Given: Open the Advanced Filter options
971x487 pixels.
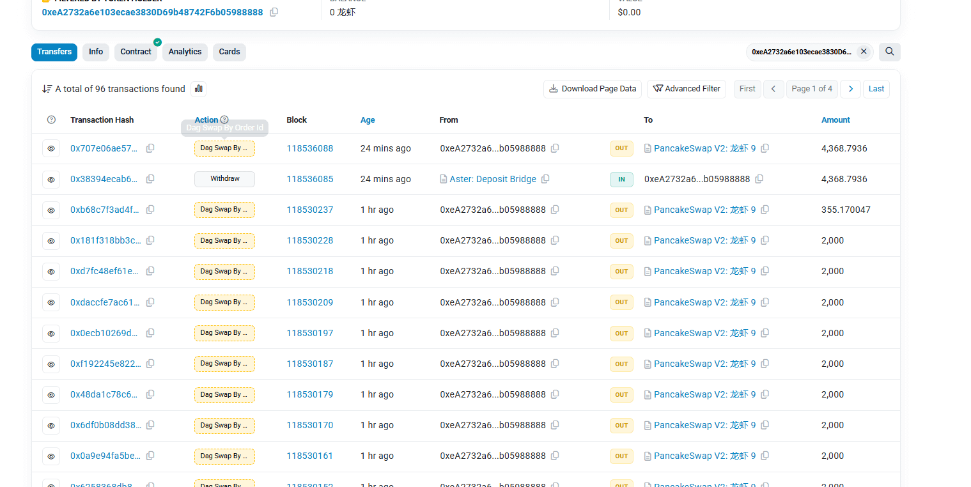Looking at the screenshot, I should 687,89.
